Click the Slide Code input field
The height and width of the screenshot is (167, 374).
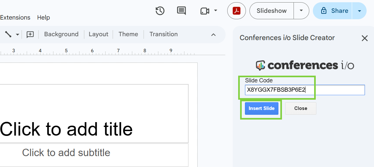(x=305, y=90)
